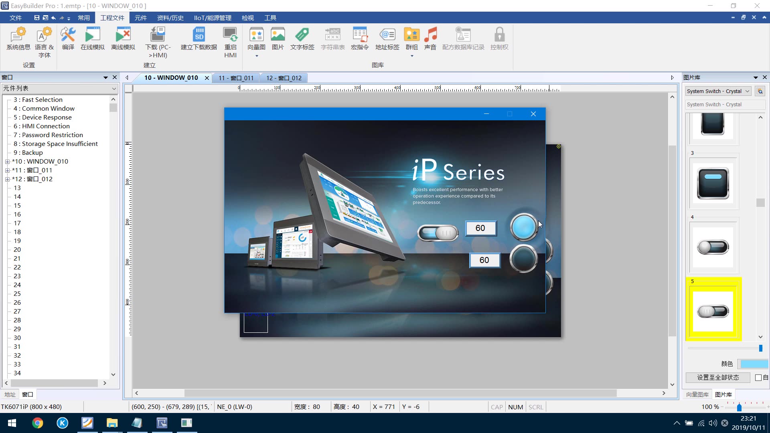
Task: Toggle the slide switch in the simulation window
Action: pyautogui.click(x=438, y=233)
